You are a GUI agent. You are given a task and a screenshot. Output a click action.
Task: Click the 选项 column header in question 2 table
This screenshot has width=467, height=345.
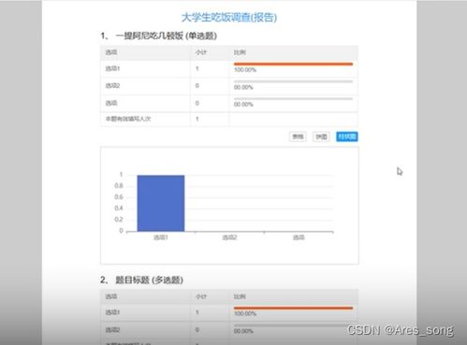click(x=111, y=296)
